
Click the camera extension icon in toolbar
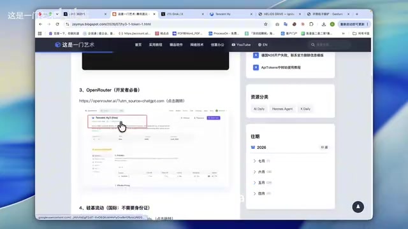coord(277,24)
